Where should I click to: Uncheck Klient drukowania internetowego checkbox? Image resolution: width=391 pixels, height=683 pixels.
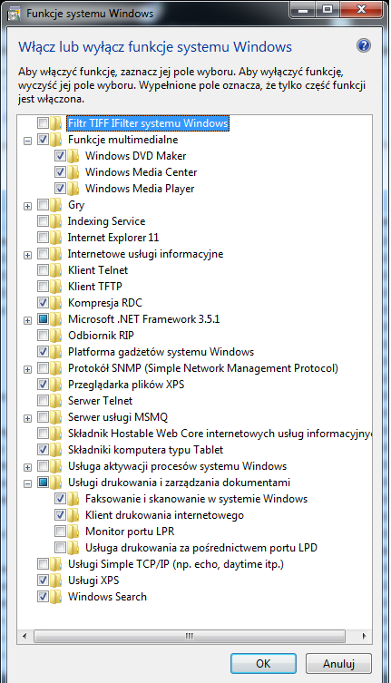60,515
